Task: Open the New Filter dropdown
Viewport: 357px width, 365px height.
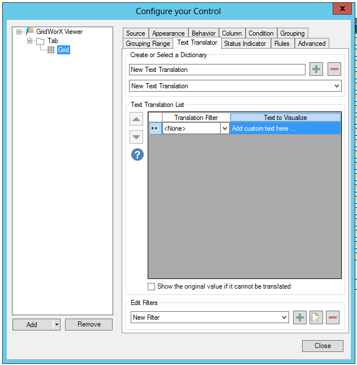Action: [284, 317]
